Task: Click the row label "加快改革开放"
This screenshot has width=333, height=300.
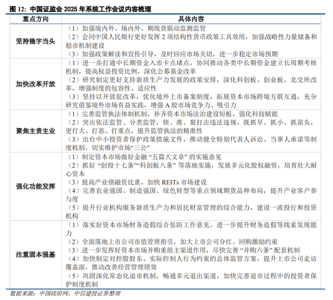Action: click(x=36, y=84)
